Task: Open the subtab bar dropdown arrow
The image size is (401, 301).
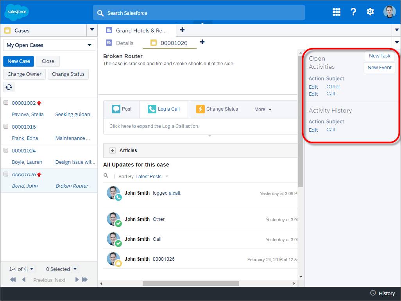Action: 397,42
